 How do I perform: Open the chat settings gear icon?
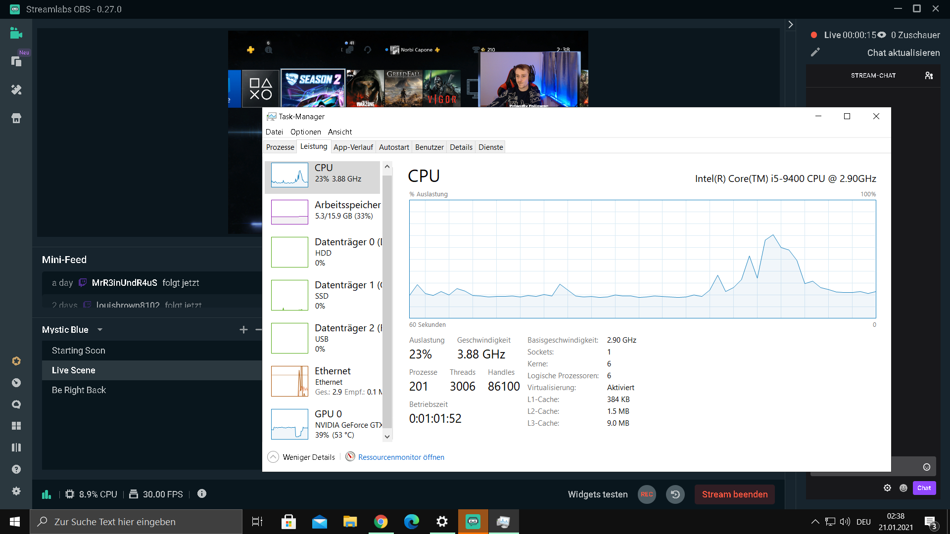pyautogui.click(x=887, y=488)
